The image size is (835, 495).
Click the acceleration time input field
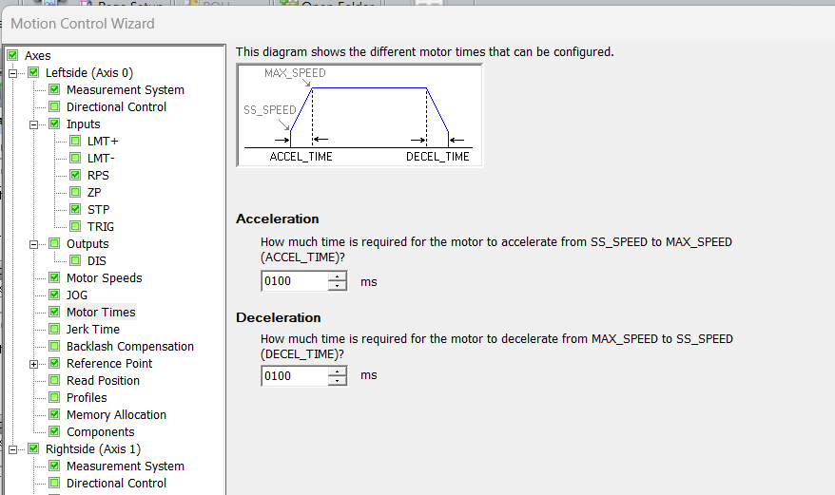tap(294, 282)
